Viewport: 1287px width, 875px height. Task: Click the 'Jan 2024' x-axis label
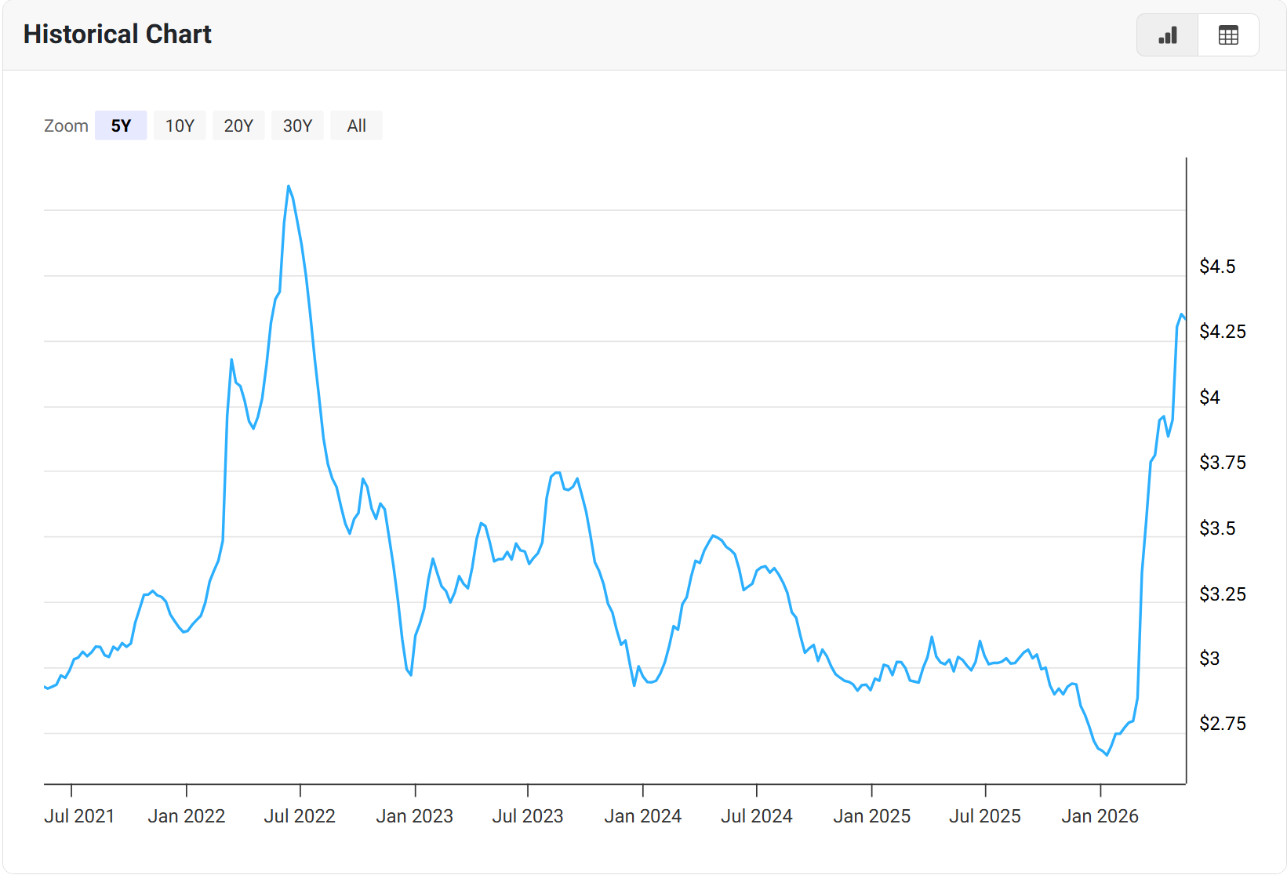click(643, 816)
